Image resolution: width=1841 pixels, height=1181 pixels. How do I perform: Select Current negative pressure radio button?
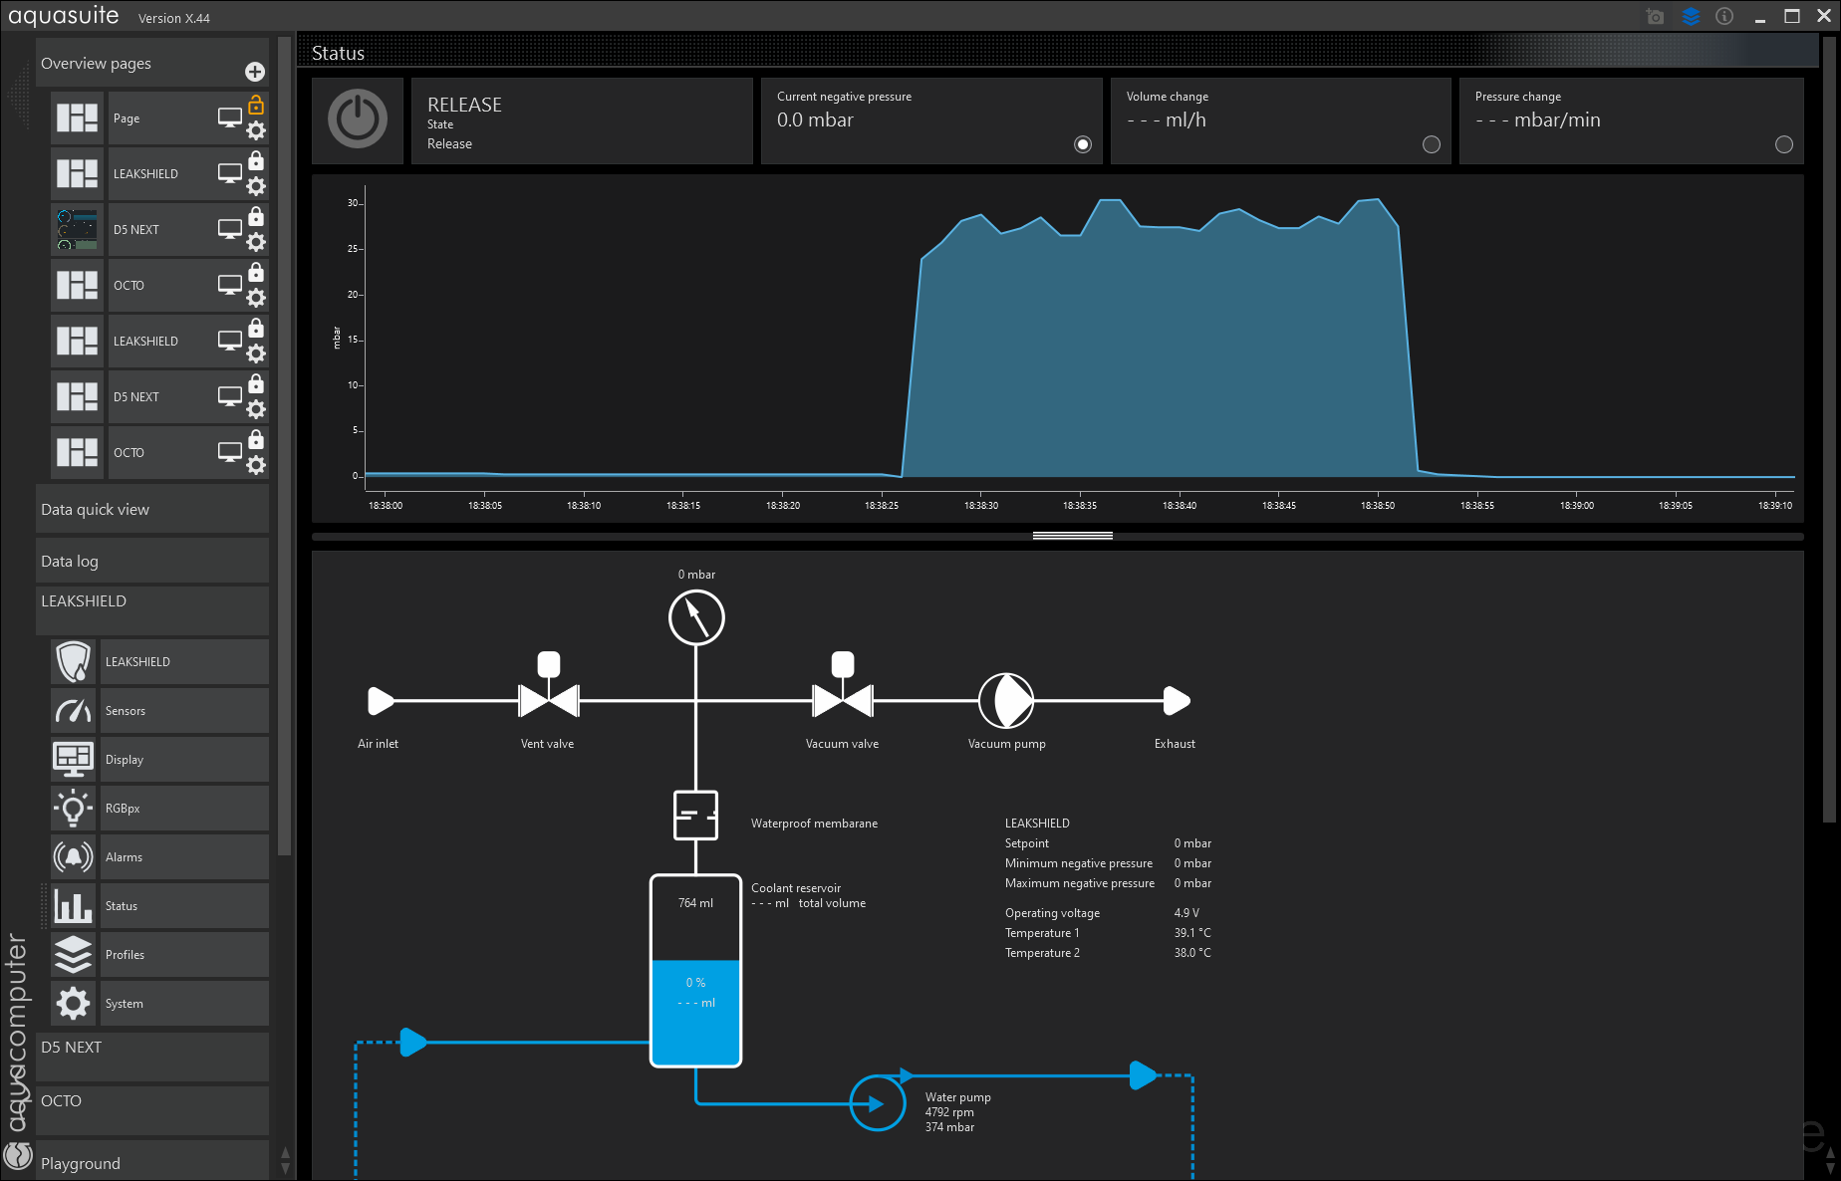[1083, 144]
